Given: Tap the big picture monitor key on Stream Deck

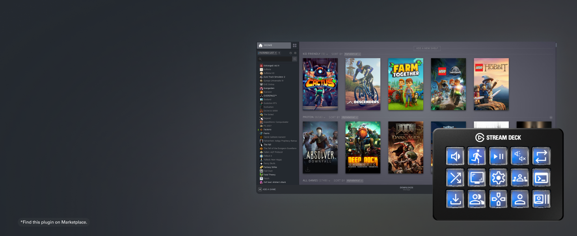Looking at the screenshot, I should 477,178.
